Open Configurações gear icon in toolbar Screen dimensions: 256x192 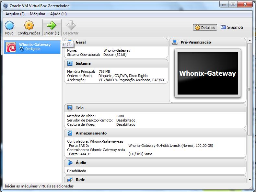tap(29, 25)
